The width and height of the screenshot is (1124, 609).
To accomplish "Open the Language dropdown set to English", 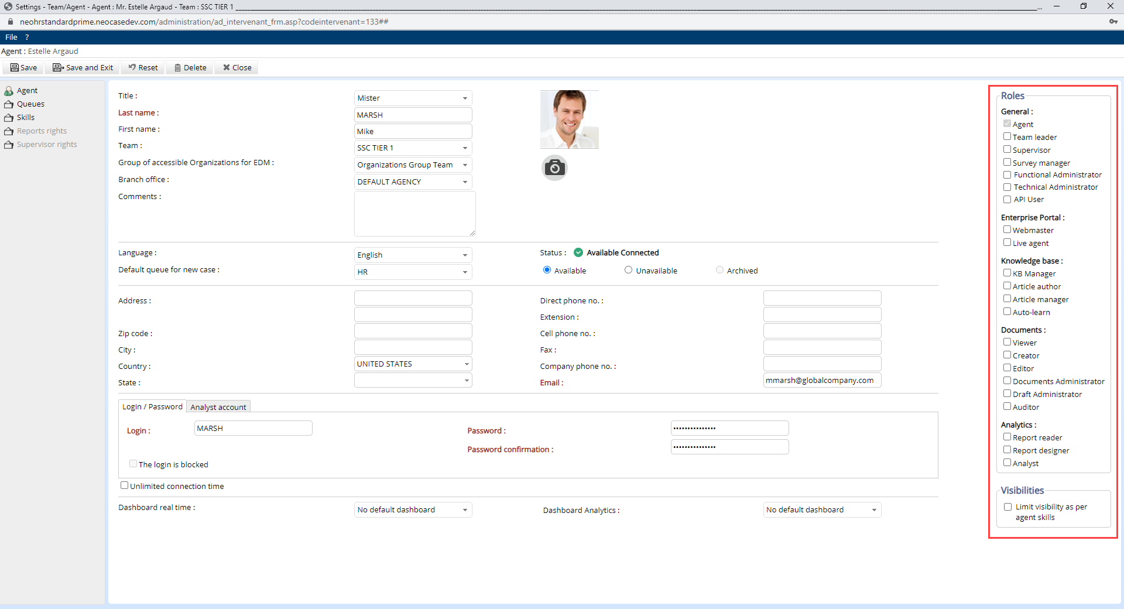I will pyautogui.click(x=413, y=255).
